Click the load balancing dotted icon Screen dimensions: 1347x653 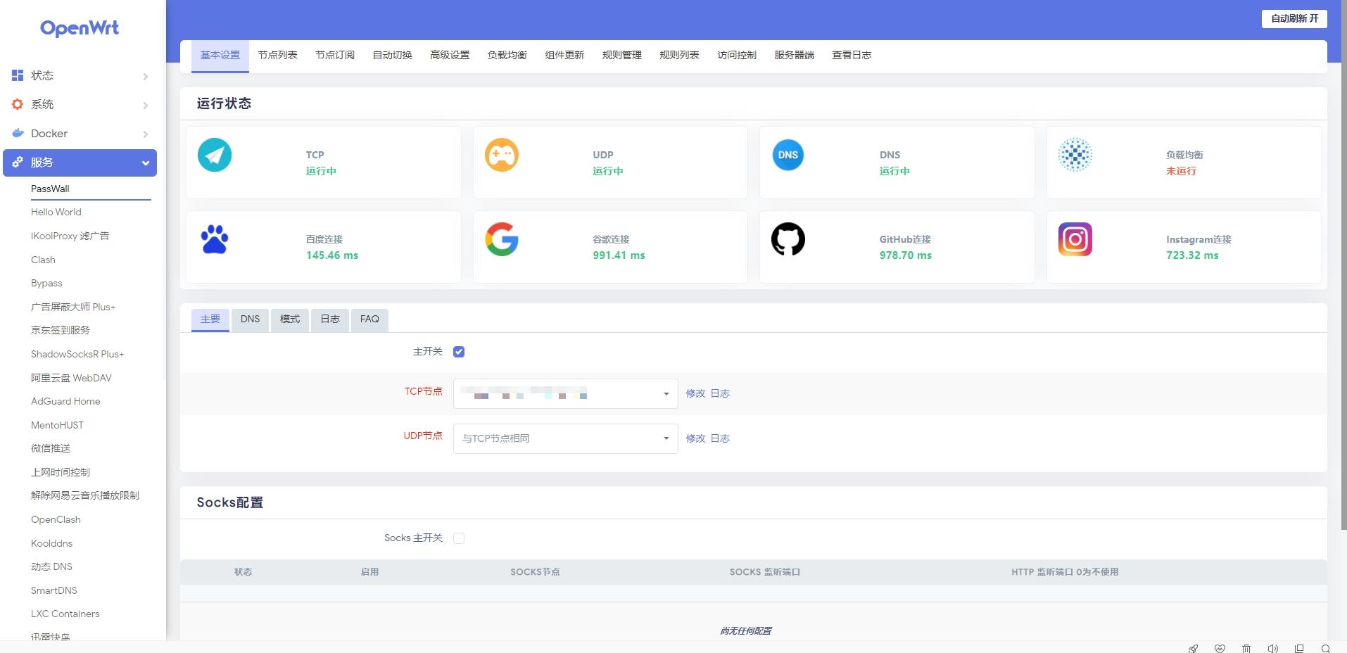point(1075,155)
